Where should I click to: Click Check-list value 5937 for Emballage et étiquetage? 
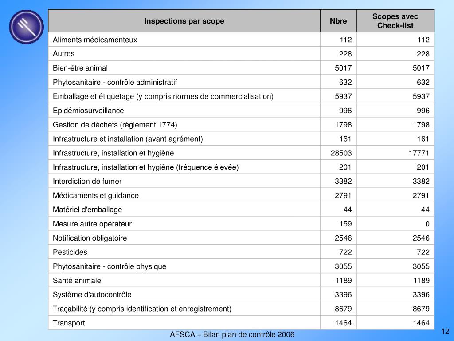421,96
